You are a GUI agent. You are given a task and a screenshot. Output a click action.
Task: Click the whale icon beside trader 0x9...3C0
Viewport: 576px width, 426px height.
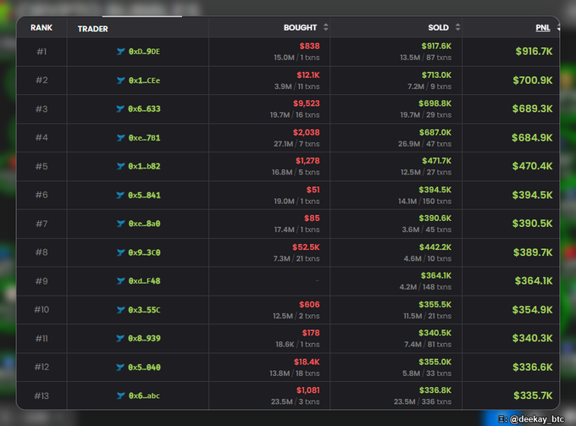pyautogui.click(x=121, y=252)
